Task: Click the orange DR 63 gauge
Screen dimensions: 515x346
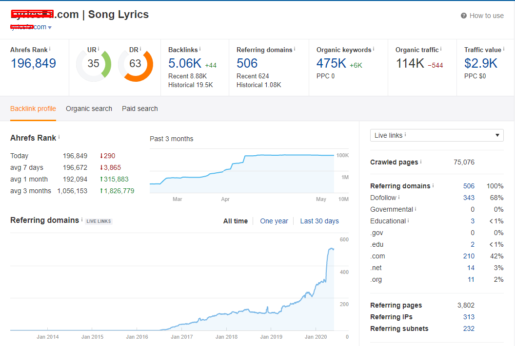Action: point(135,64)
